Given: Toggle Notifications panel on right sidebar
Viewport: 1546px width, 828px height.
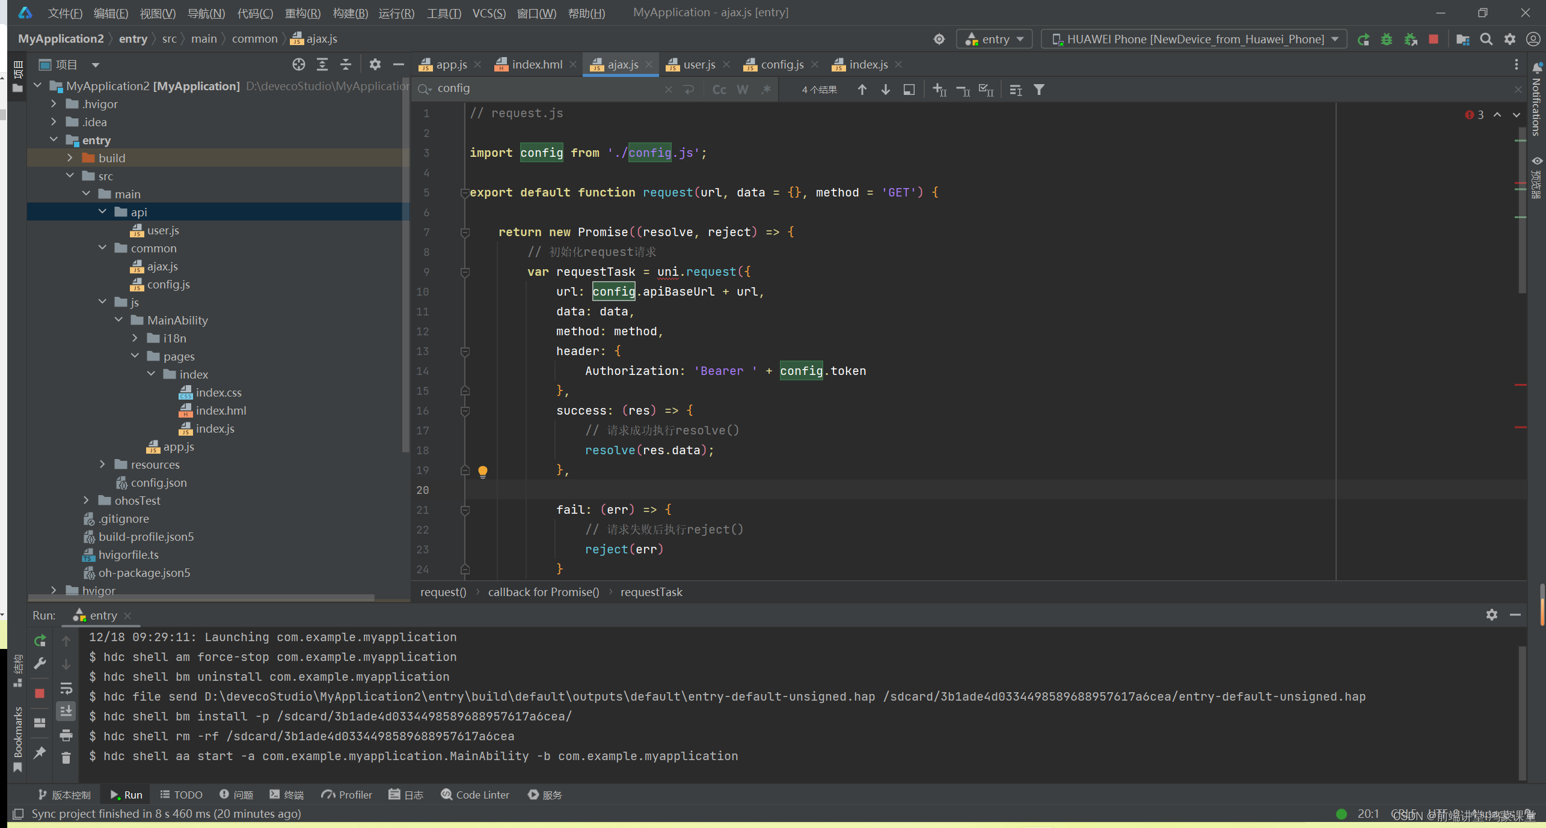Looking at the screenshot, I should pos(1537,99).
